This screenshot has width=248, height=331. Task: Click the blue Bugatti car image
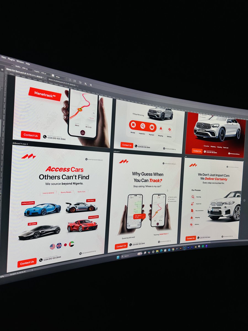(x=42, y=210)
